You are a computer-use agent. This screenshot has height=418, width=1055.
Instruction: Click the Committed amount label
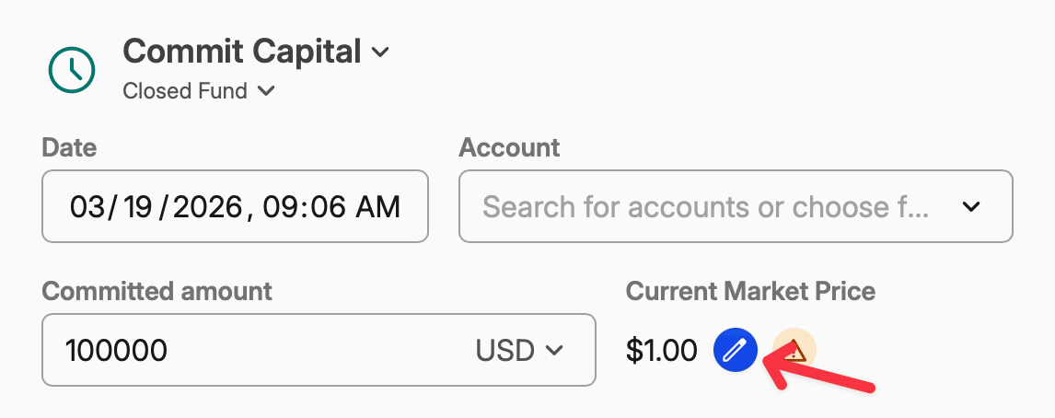(157, 292)
